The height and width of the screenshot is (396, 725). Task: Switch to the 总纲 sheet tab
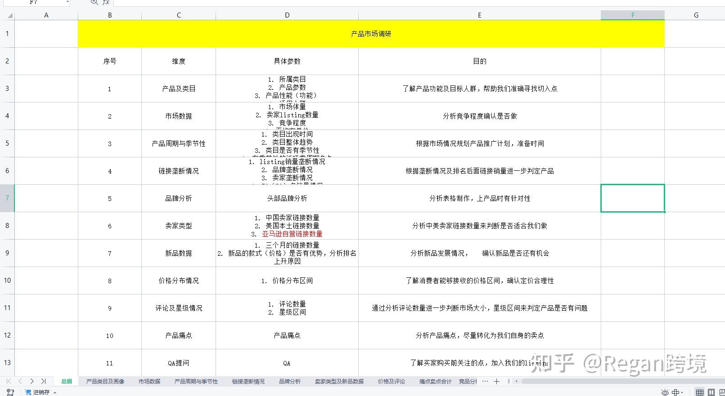(67, 381)
